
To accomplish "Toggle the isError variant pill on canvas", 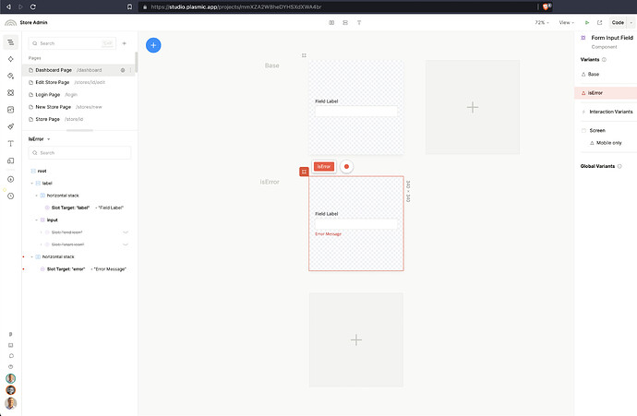I will pyautogui.click(x=323, y=167).
